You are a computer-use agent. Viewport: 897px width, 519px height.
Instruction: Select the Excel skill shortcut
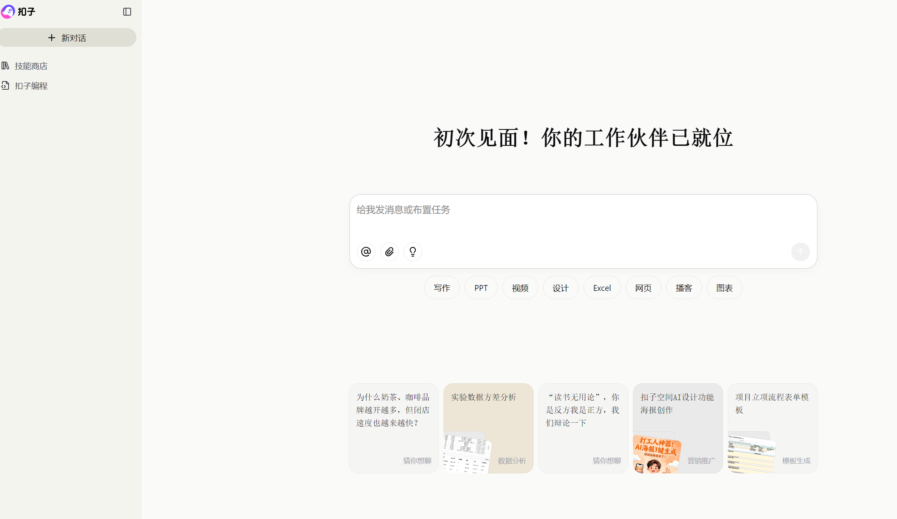602,287
